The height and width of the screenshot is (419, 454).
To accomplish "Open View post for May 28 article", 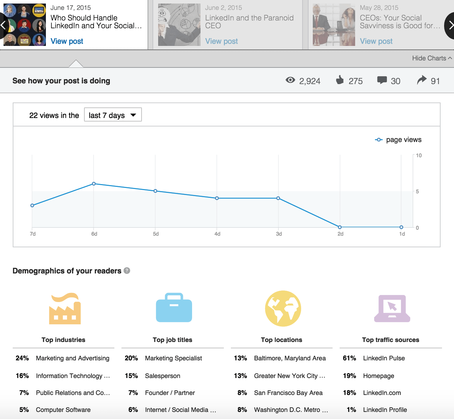I will point(376,41).
